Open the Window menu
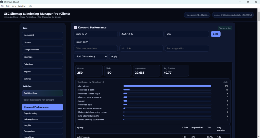 point(22,6)
